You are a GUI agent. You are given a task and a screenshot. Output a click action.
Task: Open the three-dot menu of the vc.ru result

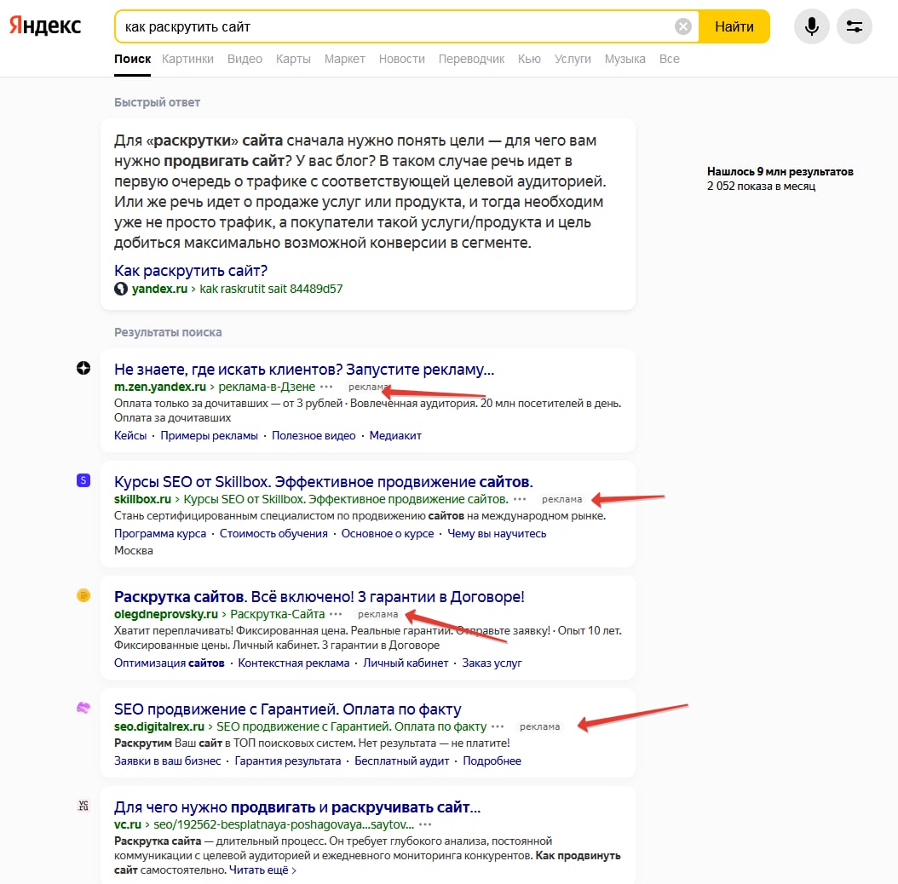[x=425, y=824]
